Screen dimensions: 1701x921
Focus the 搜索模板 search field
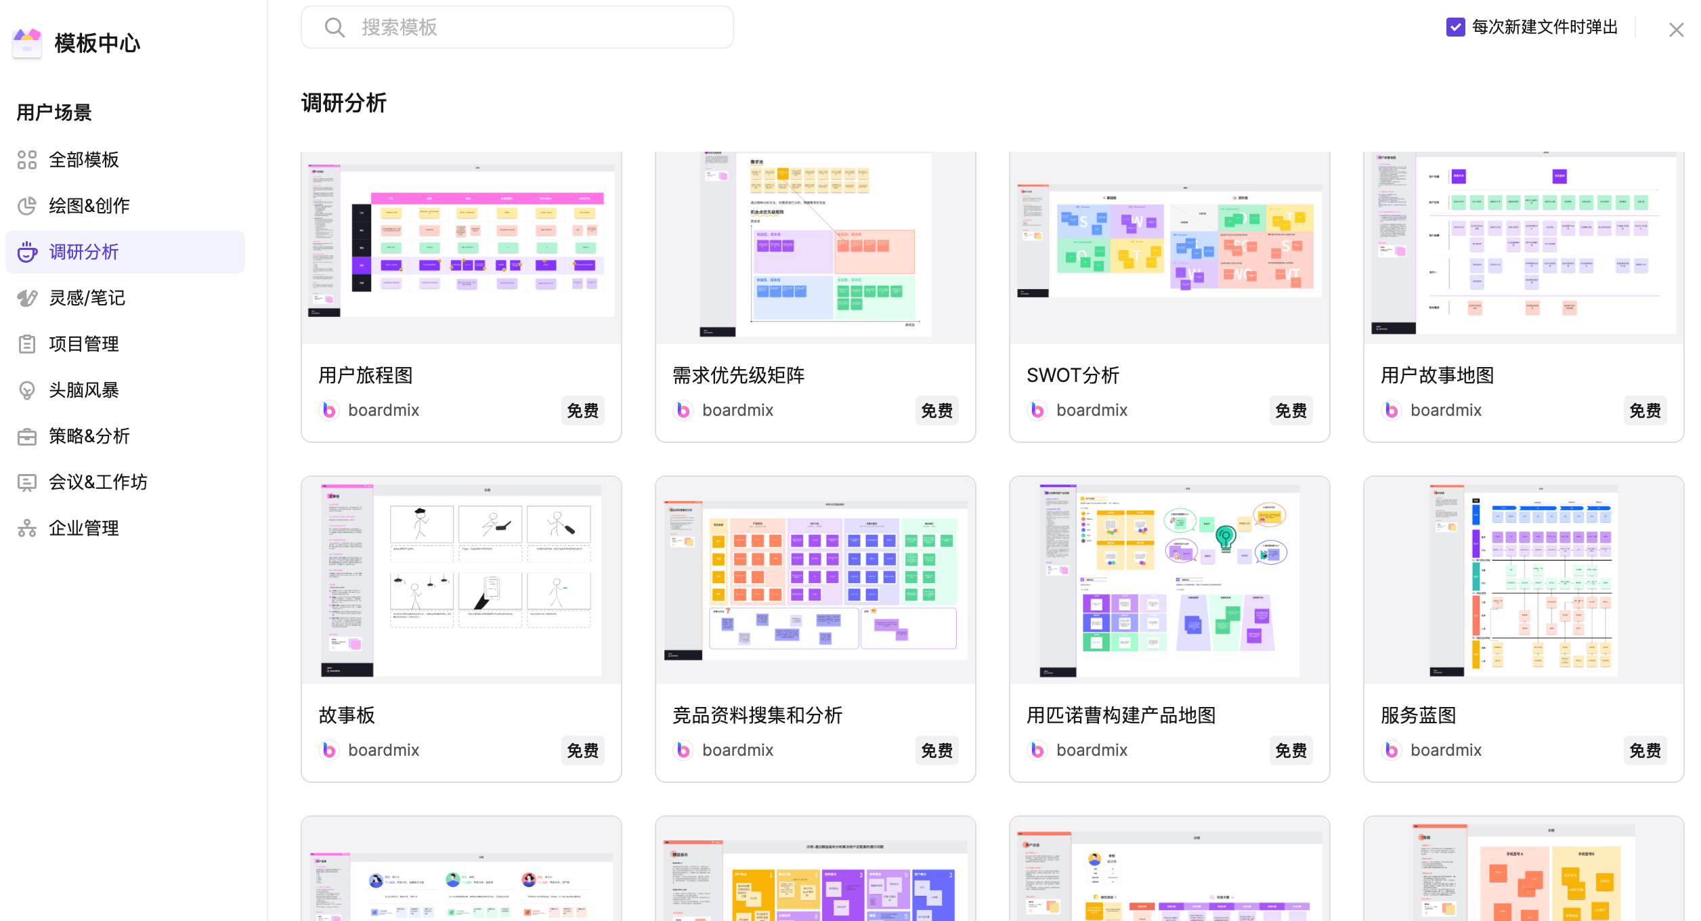(x=517, y=27)
